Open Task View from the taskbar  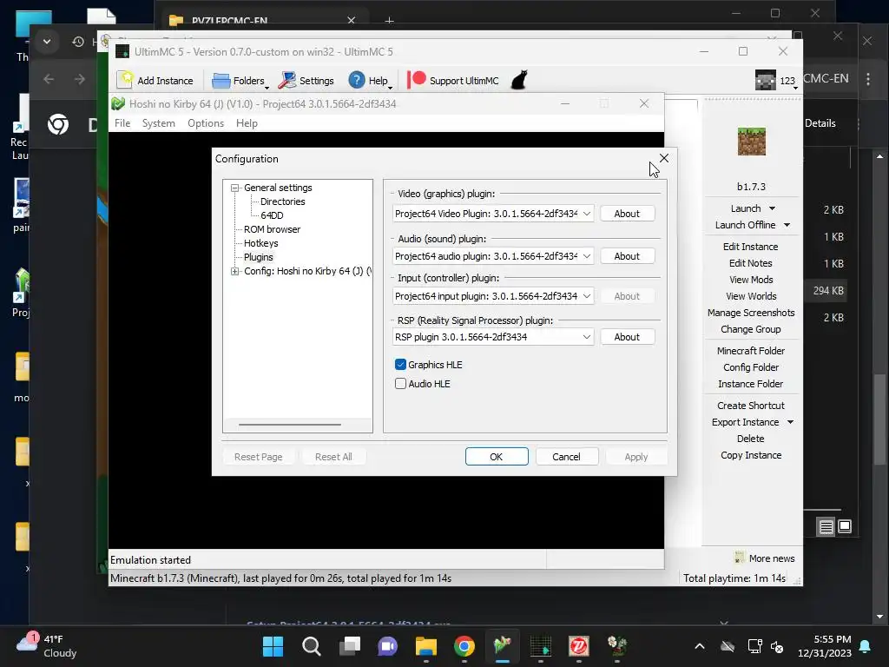tap(350, 646)
